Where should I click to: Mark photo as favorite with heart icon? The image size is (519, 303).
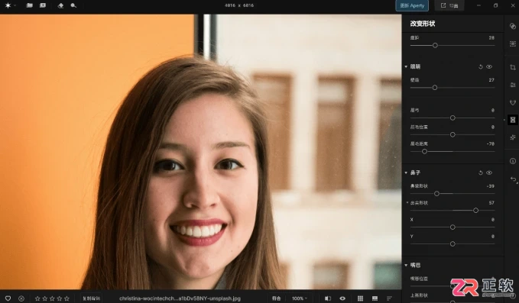(x=8, y=298)
